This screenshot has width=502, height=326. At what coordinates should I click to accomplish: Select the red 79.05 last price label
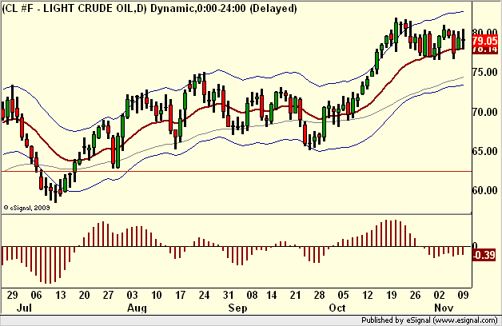coord(485,41)
